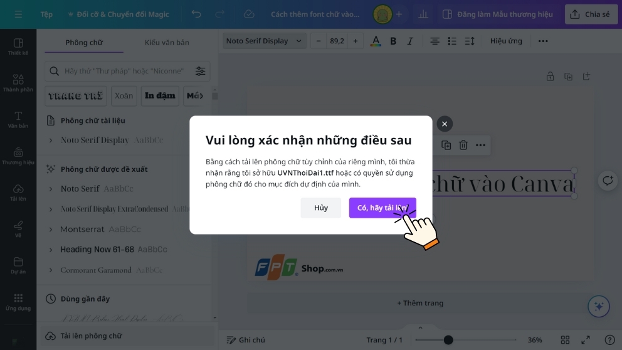Undo the last action
Viewport: 622px width, 350px height.
point(196,14)
